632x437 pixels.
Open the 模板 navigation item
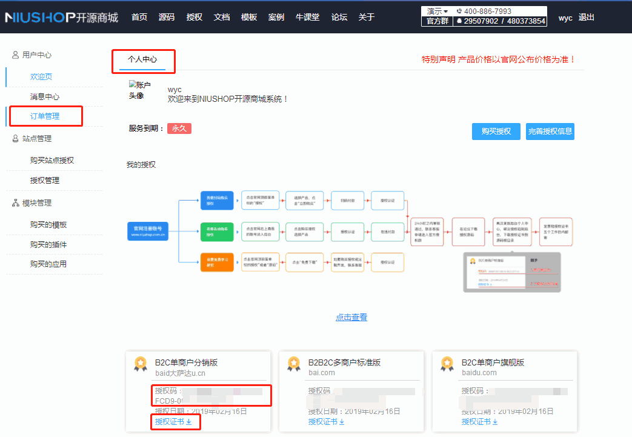(x=248, y=17)
